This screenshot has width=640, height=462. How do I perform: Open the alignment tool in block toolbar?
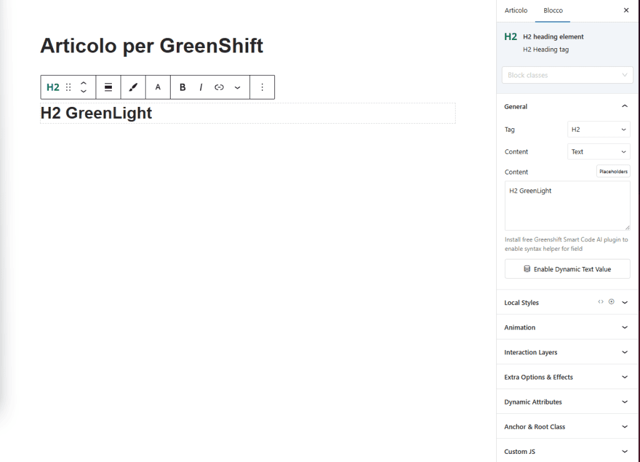[x=108, y=87]
